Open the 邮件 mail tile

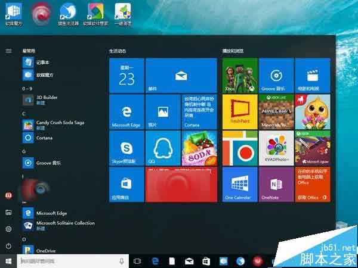click(x=181, y=76)
